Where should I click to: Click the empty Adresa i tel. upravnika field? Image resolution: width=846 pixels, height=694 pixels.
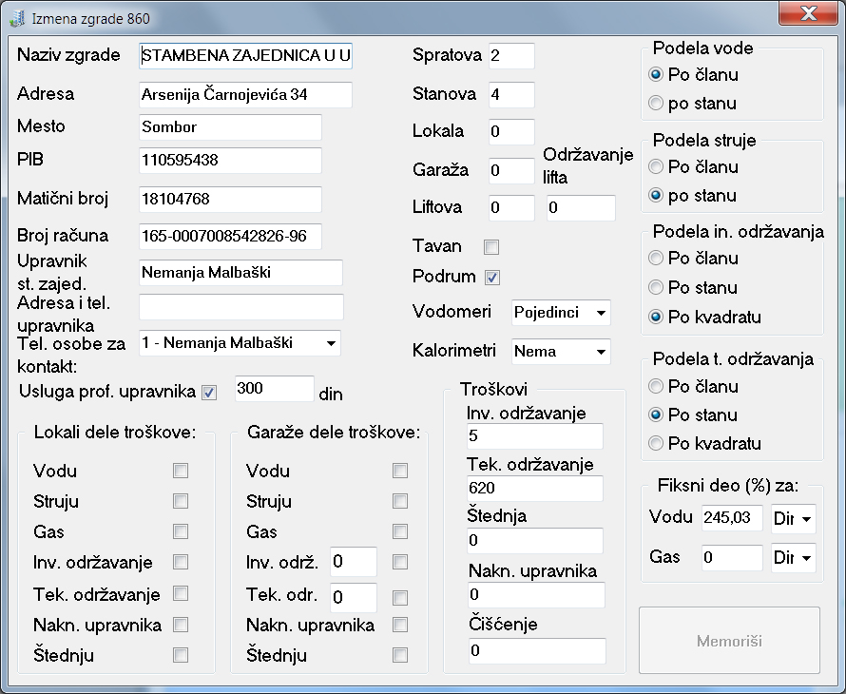pos(241,307)
